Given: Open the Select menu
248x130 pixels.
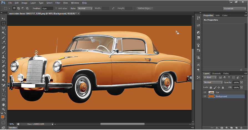Looking at the screenshot, I should coord(49,3).
